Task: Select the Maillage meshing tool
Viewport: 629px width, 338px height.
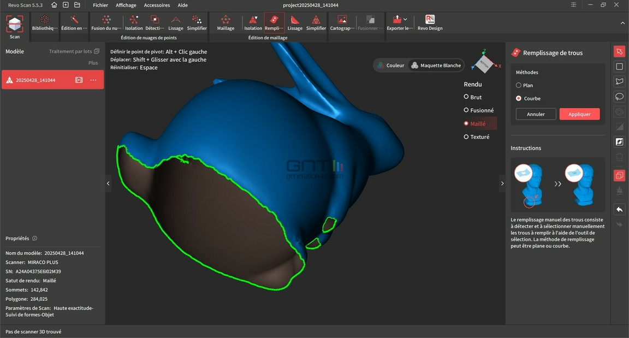Action: tap(226, 23)
